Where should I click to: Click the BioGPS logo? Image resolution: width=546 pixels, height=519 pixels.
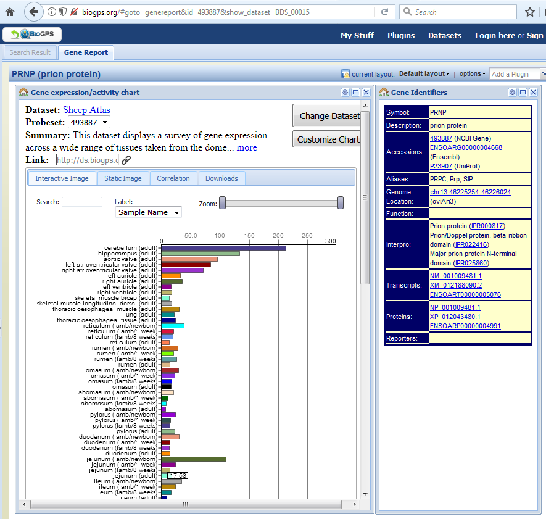[x=31, y=35]
